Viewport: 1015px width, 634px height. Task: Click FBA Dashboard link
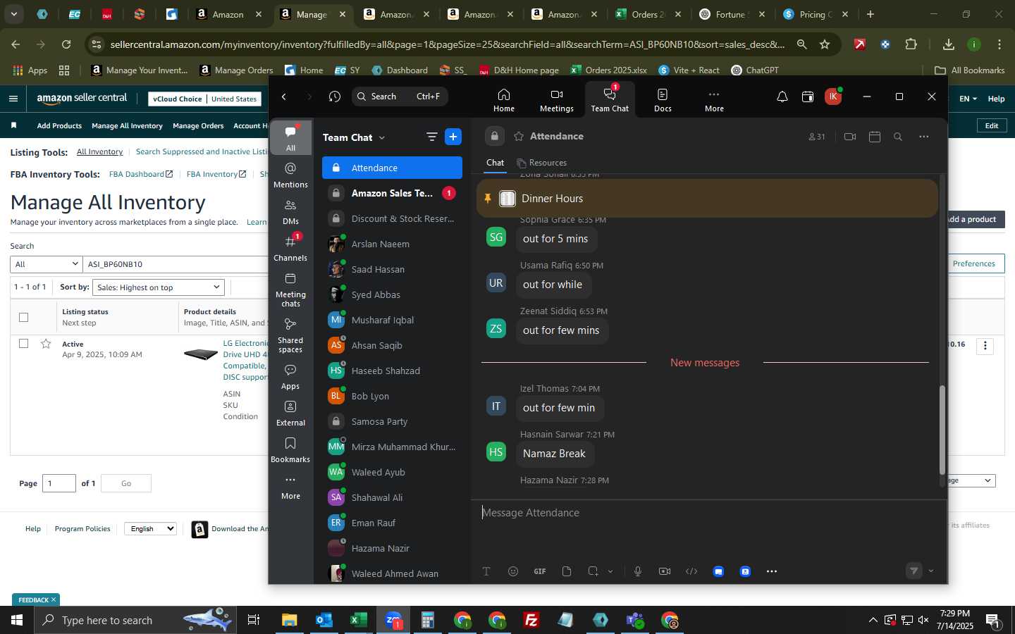click(140, 174)
